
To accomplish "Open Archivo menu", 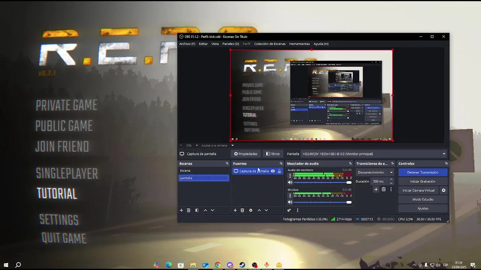I will [x=187, y=44].
